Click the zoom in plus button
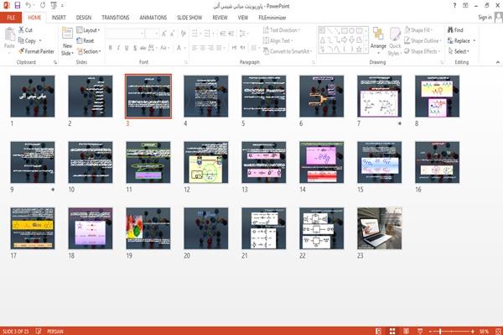This screenshot has height=335, width=503. point(473,331)
